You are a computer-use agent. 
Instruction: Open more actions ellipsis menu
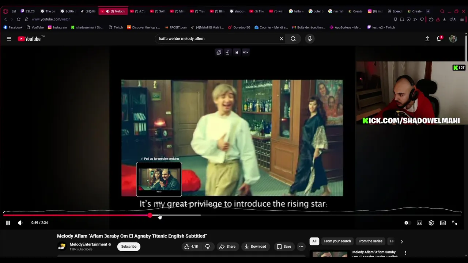click(301, 247)
